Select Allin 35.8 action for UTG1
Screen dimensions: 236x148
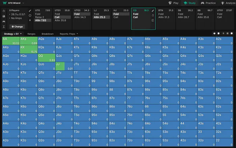(60, 20)
